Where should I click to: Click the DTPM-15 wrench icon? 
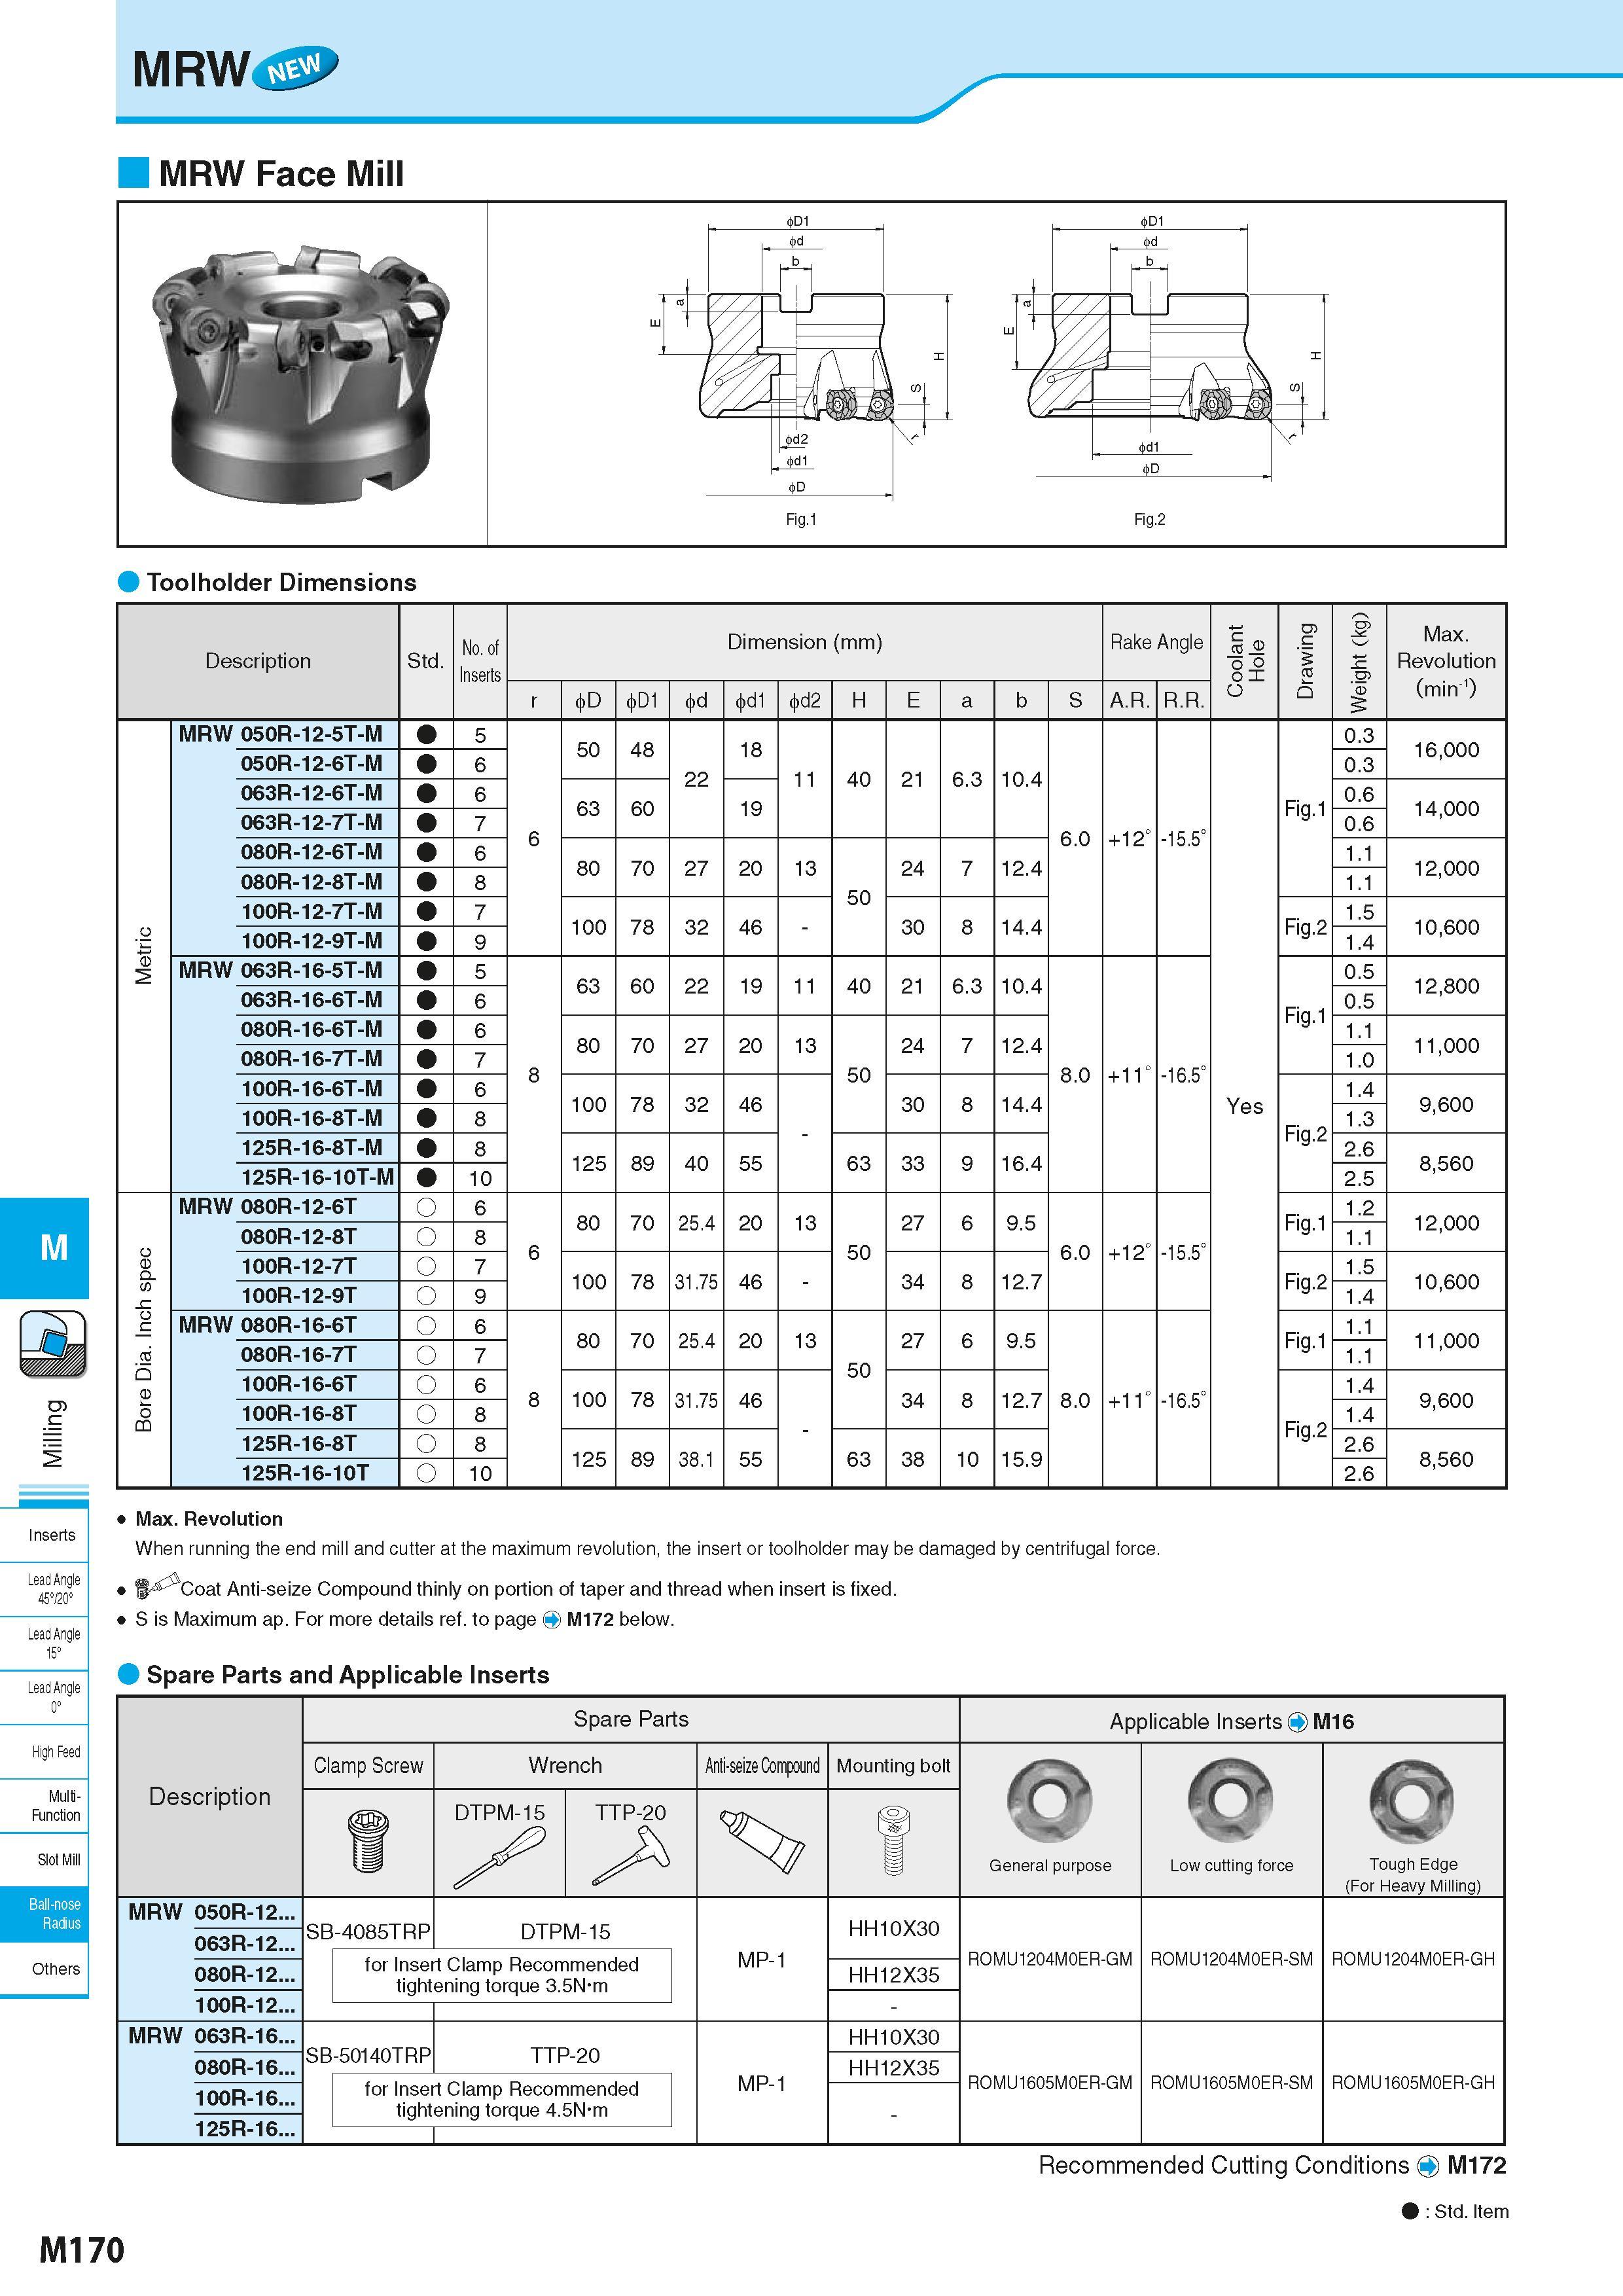click(499, 1858)
